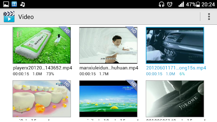Tap the blue 00:00:15 duration under highlighted video

pos(154,74)
